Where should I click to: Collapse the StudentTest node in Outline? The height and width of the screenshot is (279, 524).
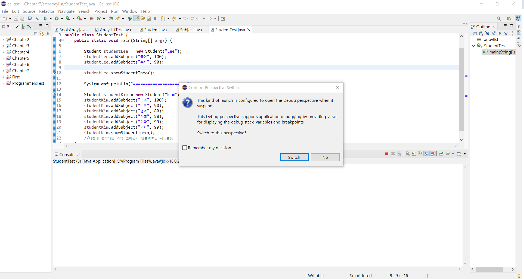click(473, 46)
